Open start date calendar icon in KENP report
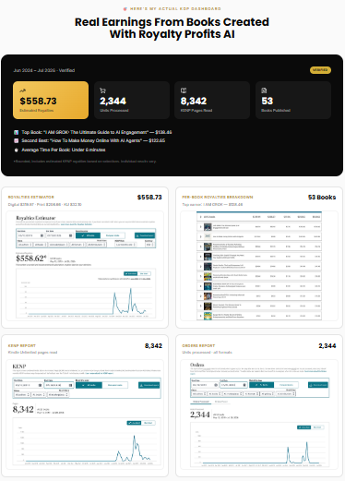Image resolution: width=345 pixels, height=481 pixels. [x=40, y=385]
